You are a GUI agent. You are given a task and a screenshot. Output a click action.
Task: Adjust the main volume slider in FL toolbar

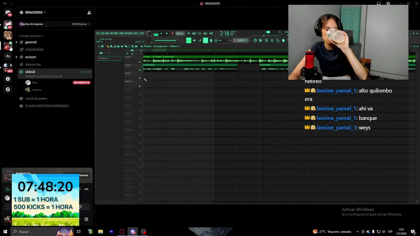[166, 40]
